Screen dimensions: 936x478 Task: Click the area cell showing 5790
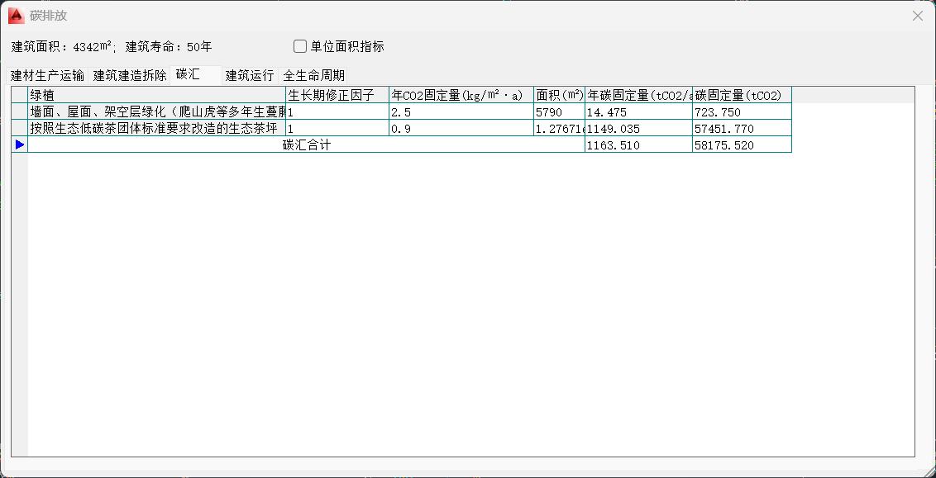click(x=559, y=111)
